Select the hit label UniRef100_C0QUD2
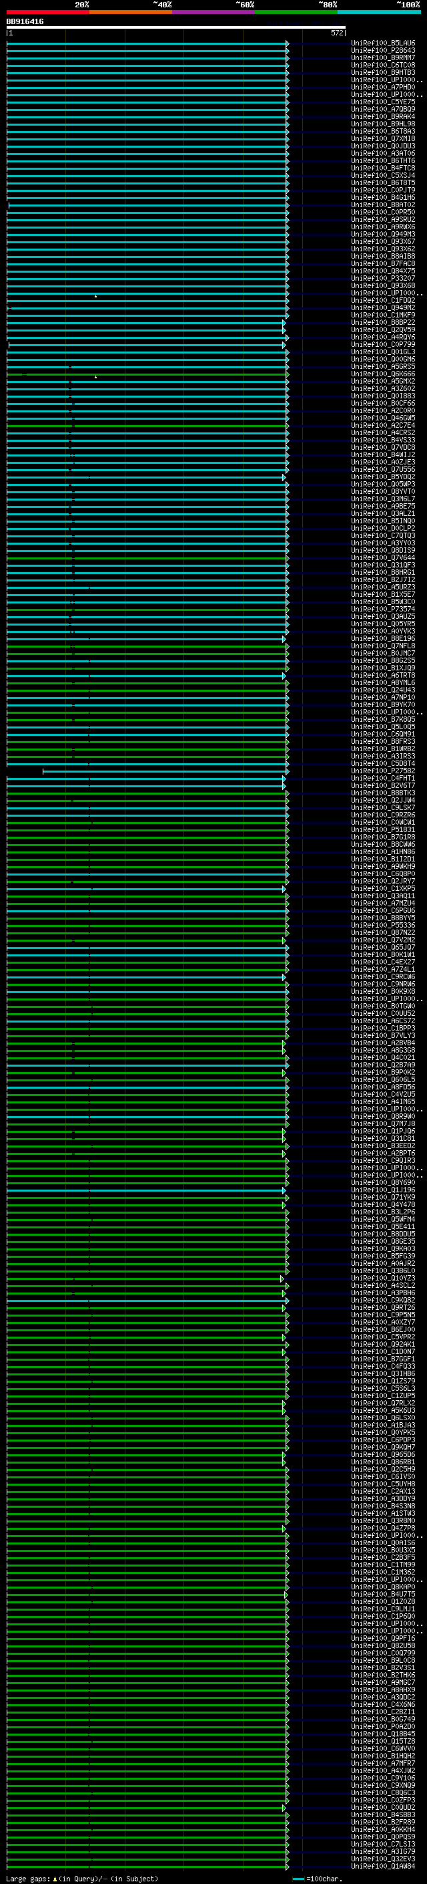Image resolution: width=427 pixels, height=1884 pixels. [383, 1807]
